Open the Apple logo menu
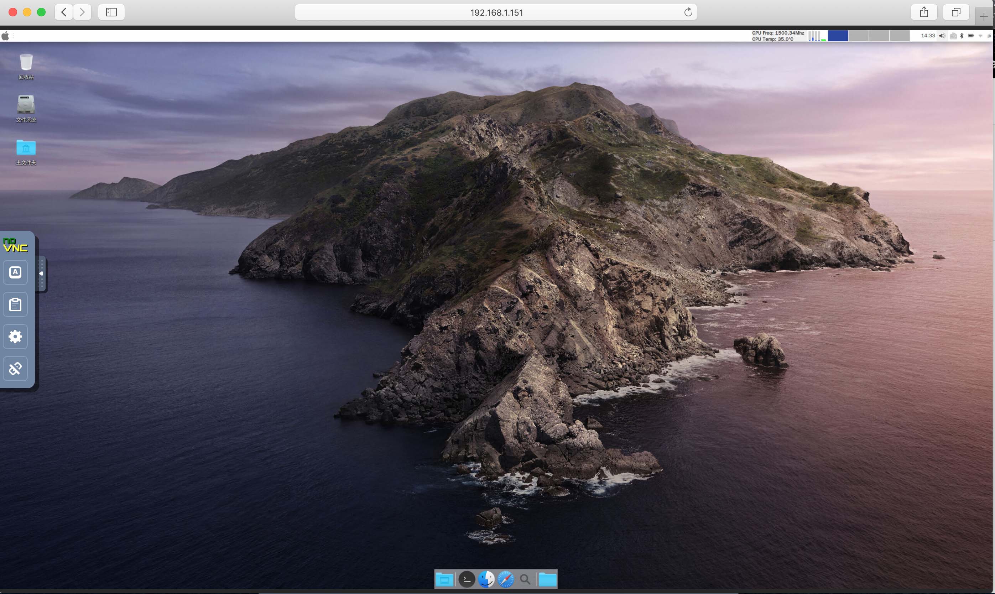 (5, 36)
